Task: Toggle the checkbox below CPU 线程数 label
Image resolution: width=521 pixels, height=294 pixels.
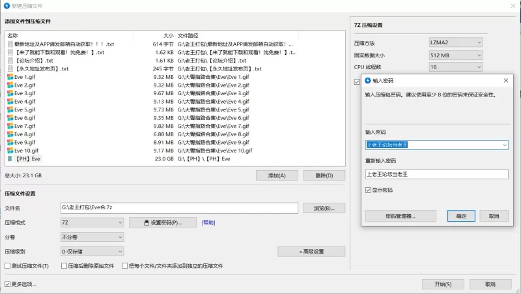Action: click(357, 82)
